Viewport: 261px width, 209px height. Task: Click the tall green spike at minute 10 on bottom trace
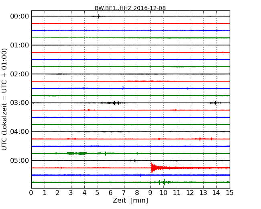(x=164, y=182)
